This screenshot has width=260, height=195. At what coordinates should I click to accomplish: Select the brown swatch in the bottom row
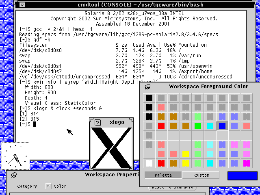click(x=173, y=163)
